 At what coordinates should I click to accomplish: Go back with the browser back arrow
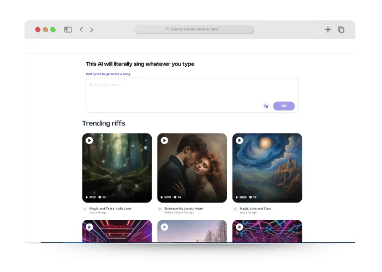click(x=81, y=29)
